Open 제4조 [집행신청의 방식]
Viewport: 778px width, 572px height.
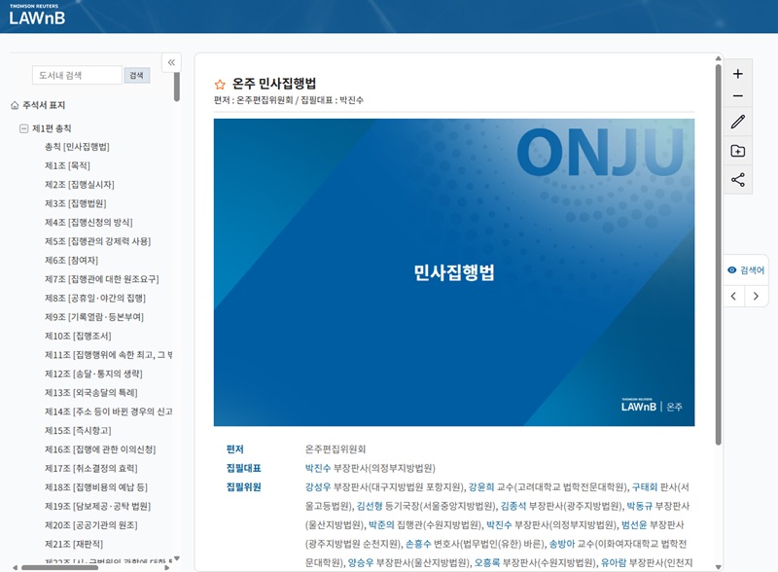[x=88, y=223]
